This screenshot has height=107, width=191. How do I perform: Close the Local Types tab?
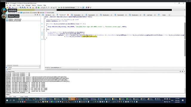point(155,15)
